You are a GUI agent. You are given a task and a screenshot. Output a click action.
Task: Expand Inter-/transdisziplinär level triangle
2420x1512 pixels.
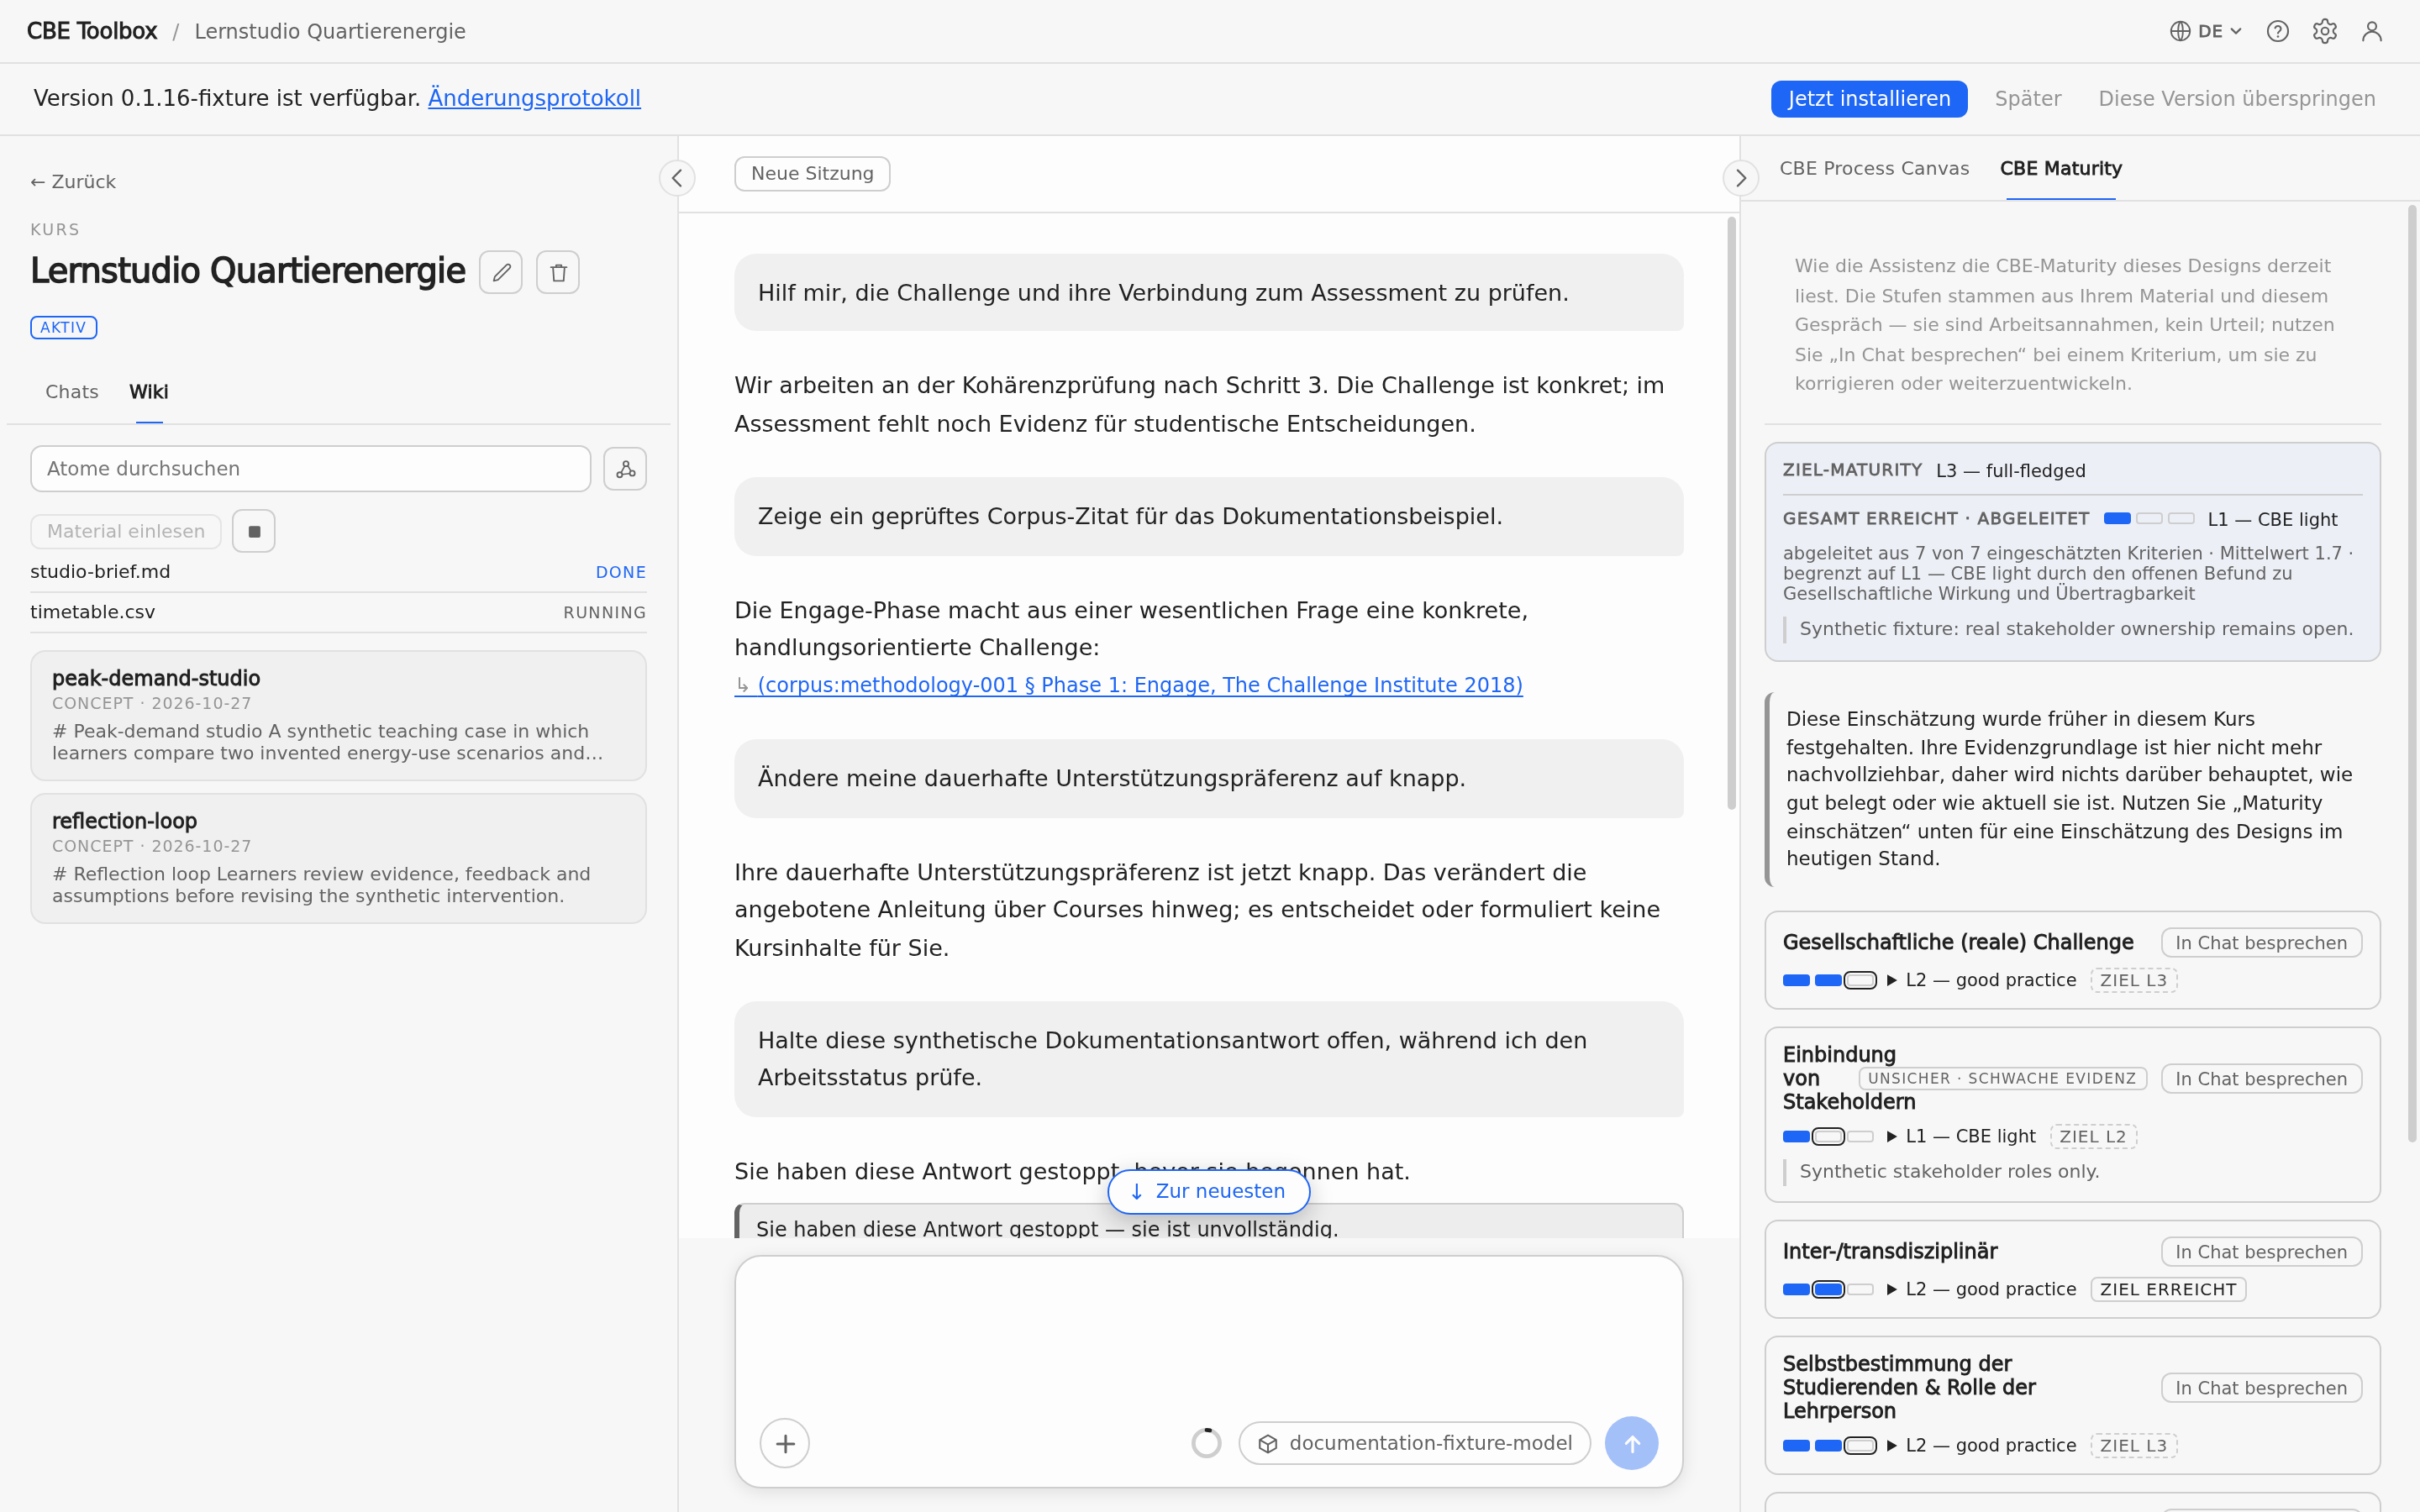click(x=1892, y=1290)
